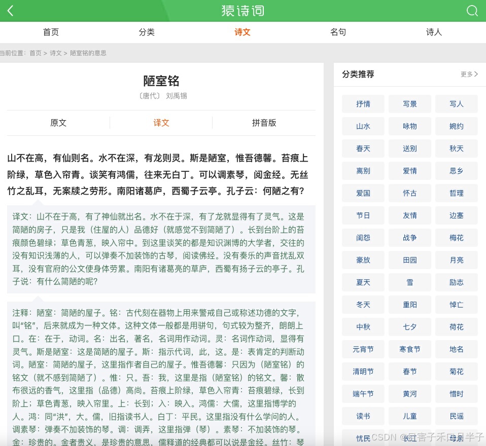The image size is (486, 446).
Task: Choose the 七夕 category tag
Action: (410, 327)
